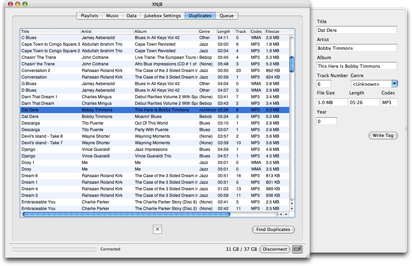Viewport: 412px width, 266px height.
Task: Toggle the drawer icon beside Disconnect
Action: click(x=297, y=249)
